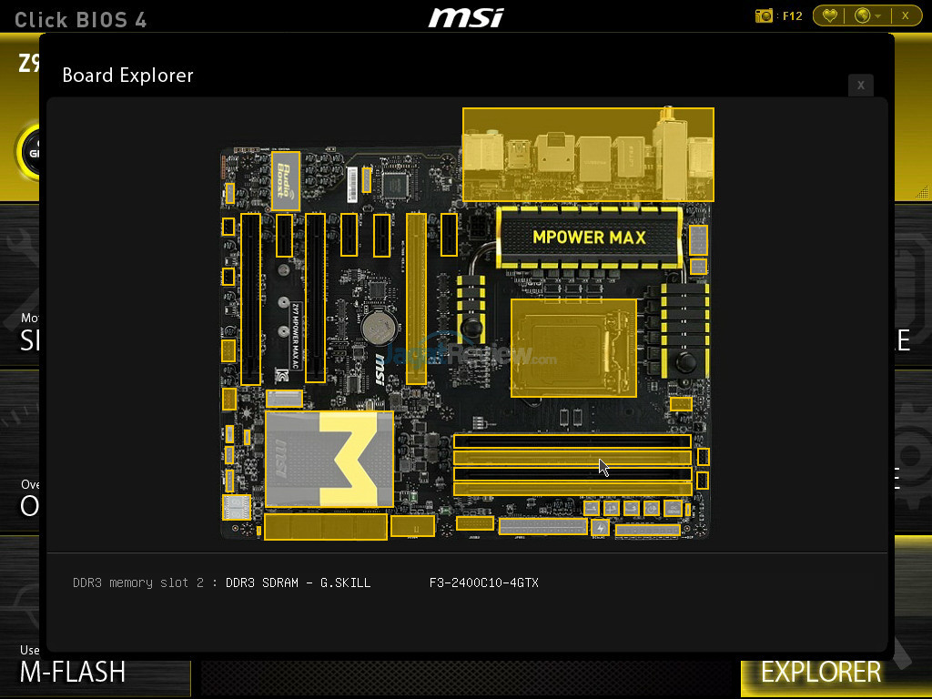Viewport: 932px width, 699px height.
Task: Select the debug LED display chip
Action: click(x=236, y=507)
